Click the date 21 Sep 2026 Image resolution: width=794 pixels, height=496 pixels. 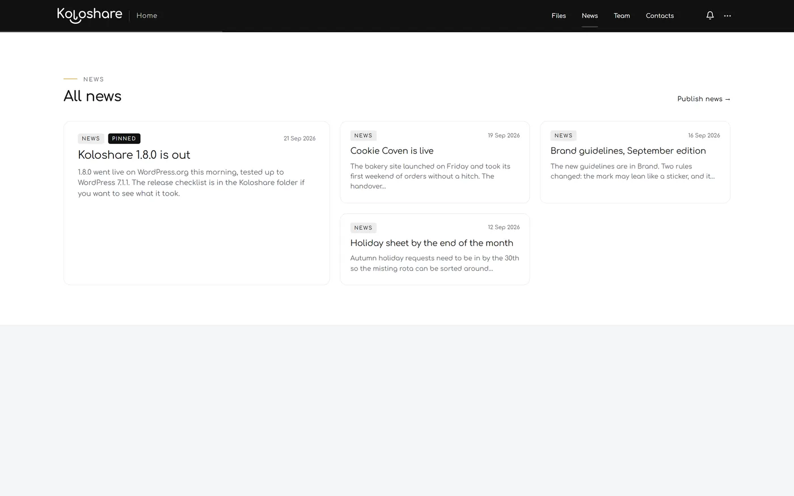299,138
